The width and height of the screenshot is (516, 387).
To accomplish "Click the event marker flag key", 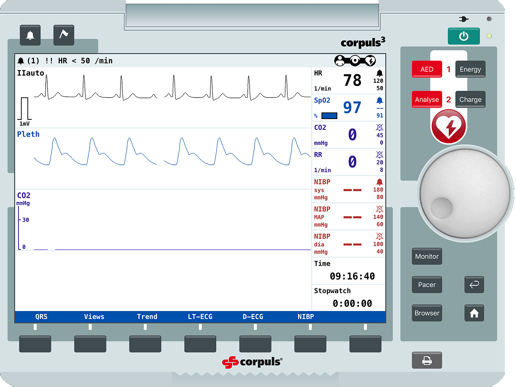I will [x=64, y=35].
